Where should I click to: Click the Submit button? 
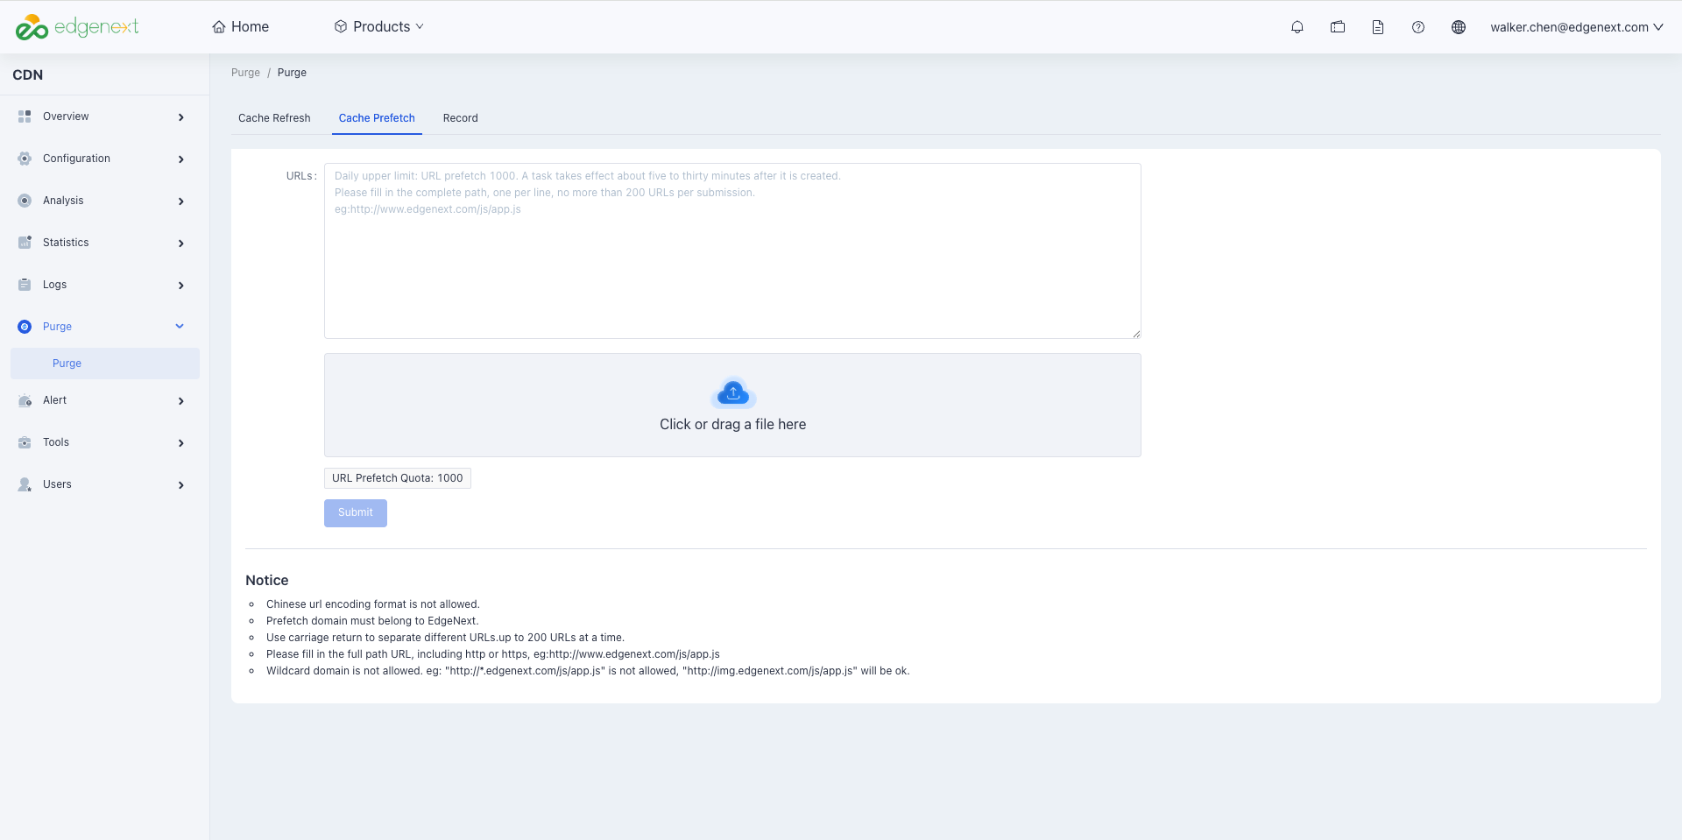point(356,512)
